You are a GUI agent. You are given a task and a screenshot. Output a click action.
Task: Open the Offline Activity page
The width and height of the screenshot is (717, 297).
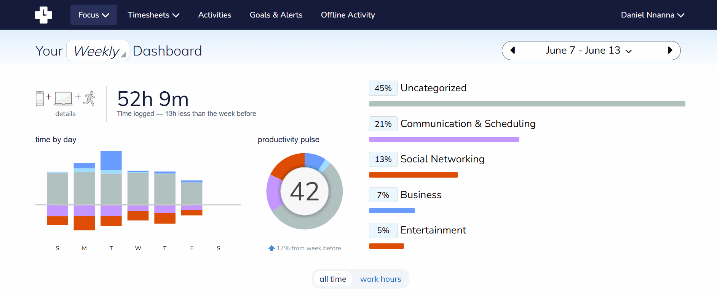coord(348,15)
